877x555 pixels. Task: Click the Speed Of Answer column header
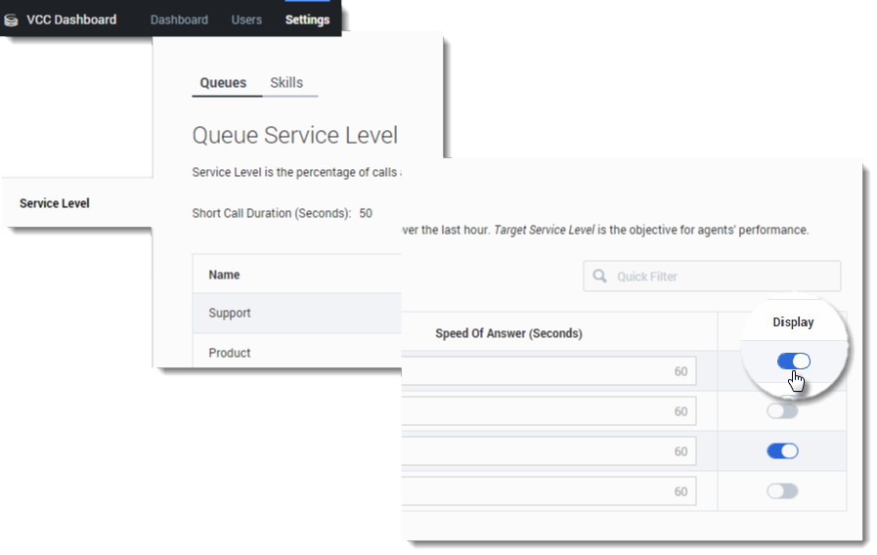tap(508, 333)
